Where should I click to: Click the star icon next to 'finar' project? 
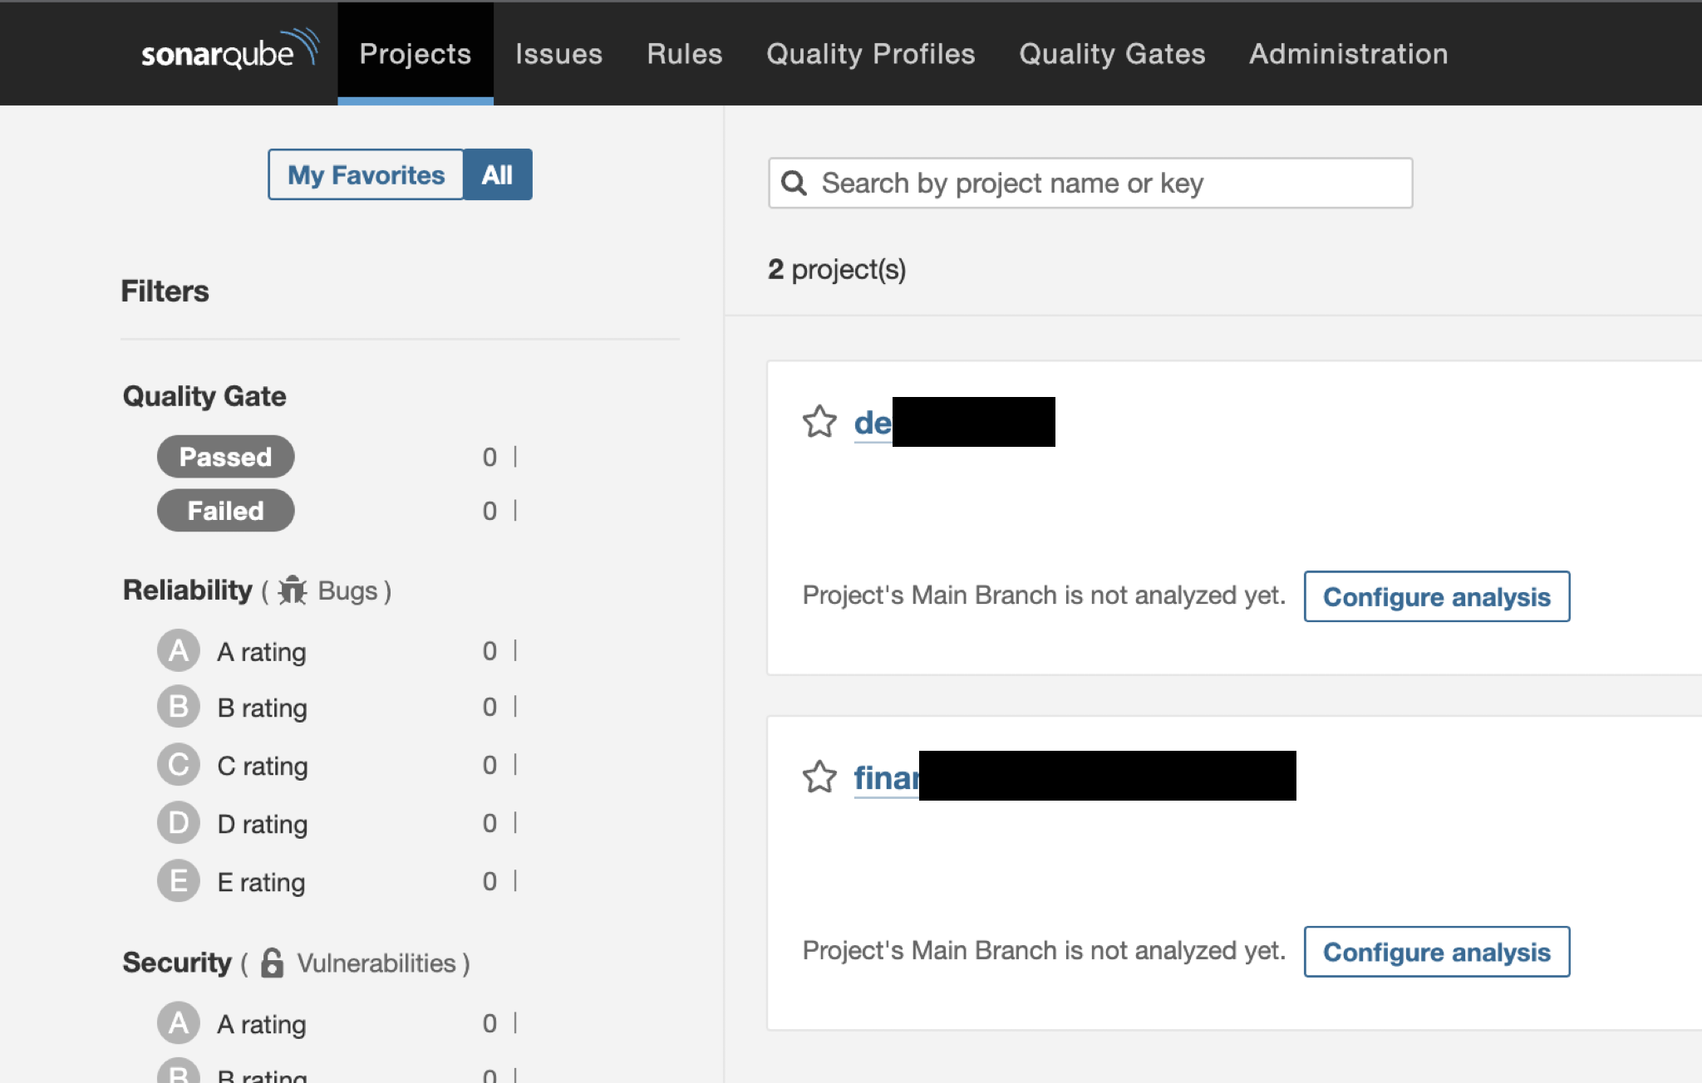[819, 777]
